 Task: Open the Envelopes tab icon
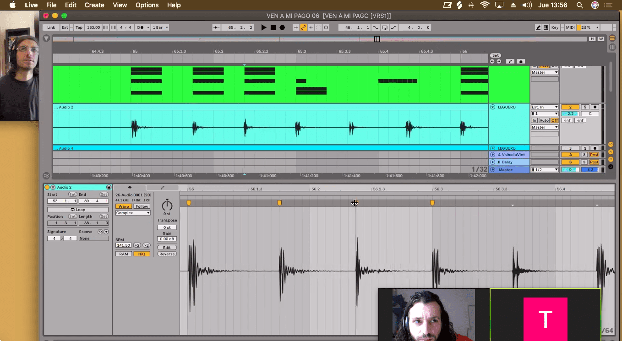coord(162,188)
